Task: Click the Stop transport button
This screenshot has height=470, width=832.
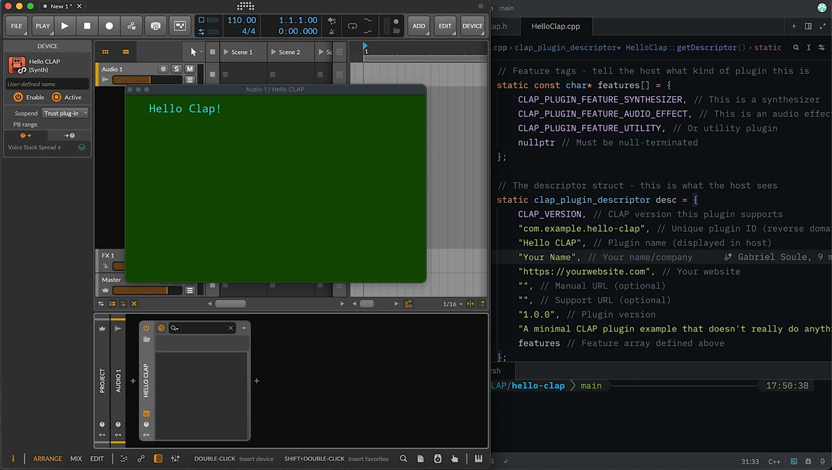Action: pos(87,26)
